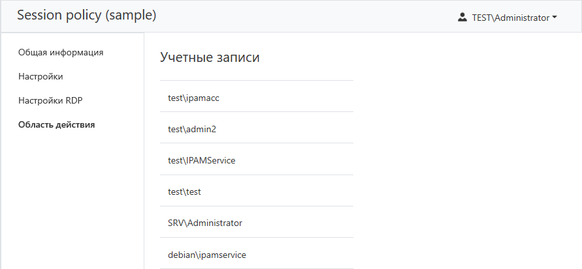Click empty content area right of accounts list
The height and width of the screenshot is (269, 582).
pos(464,169)
